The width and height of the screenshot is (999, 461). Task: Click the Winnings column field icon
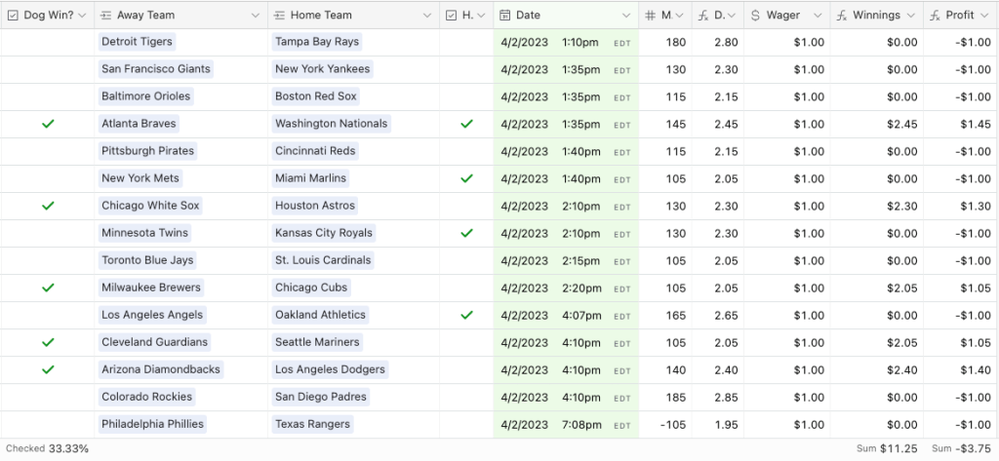842,16
